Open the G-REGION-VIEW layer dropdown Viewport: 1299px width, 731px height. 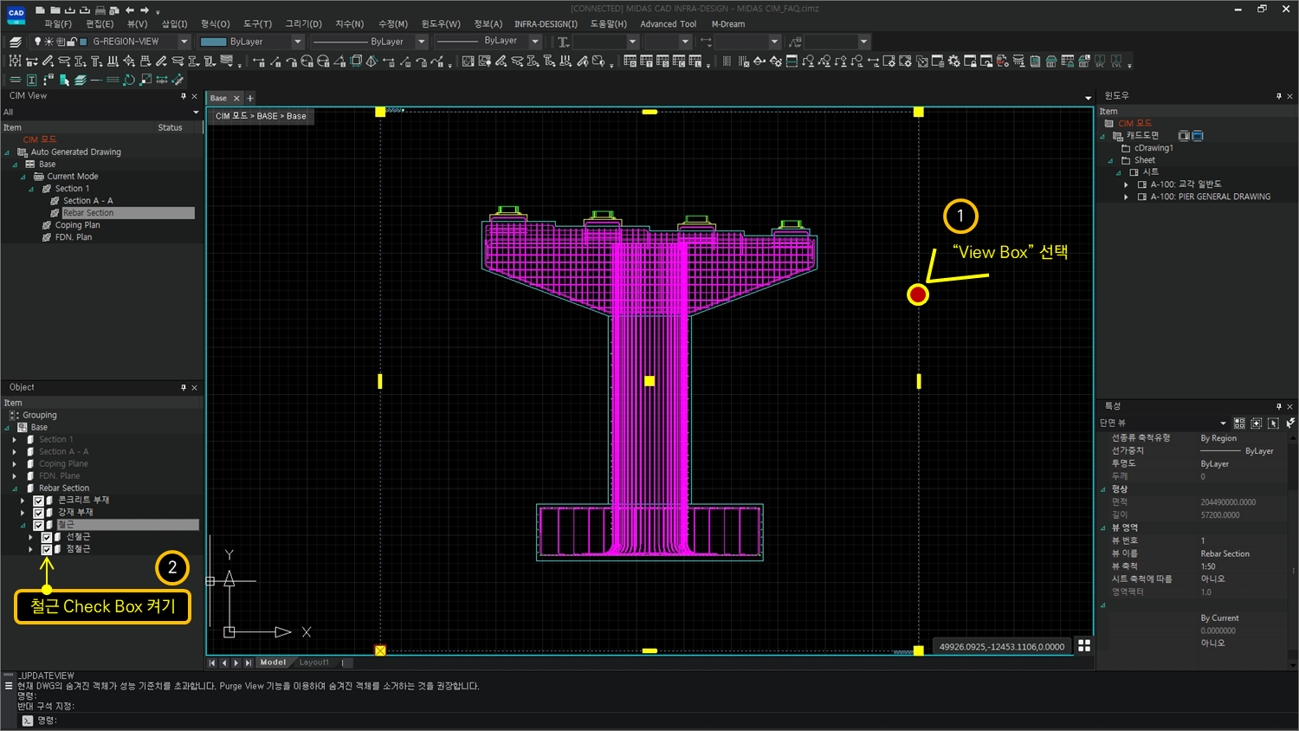coord(184,42)
